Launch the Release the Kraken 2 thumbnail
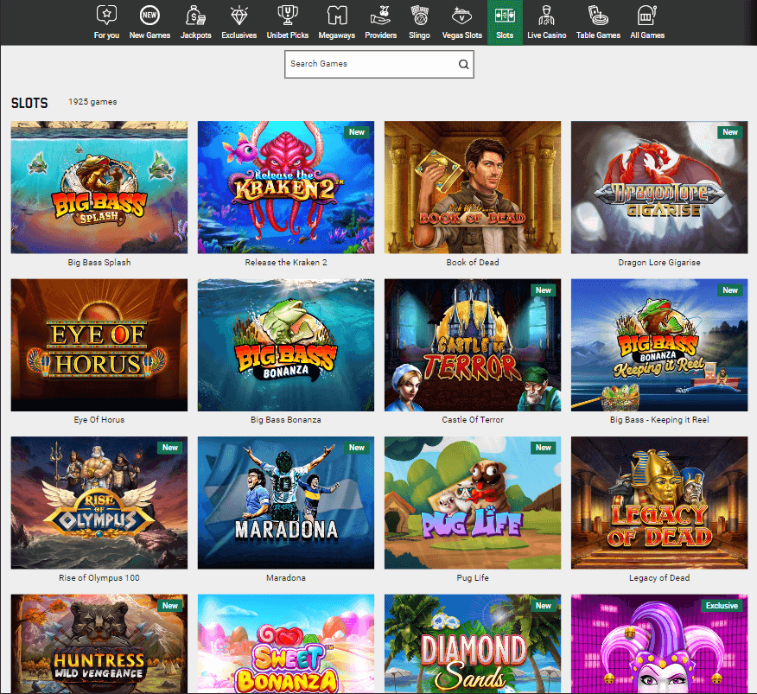Image resolution: width=757 pixels, height=694 pixels. click(x=286, y=187)
